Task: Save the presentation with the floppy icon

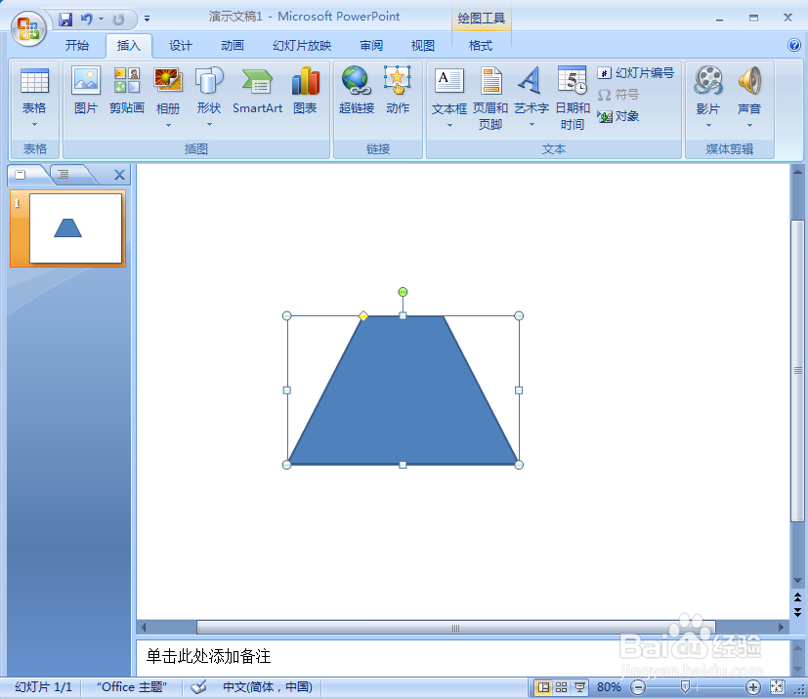Action: 65,20
